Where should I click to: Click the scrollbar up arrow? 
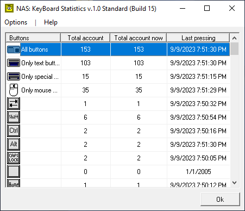(x=235, y=38)
